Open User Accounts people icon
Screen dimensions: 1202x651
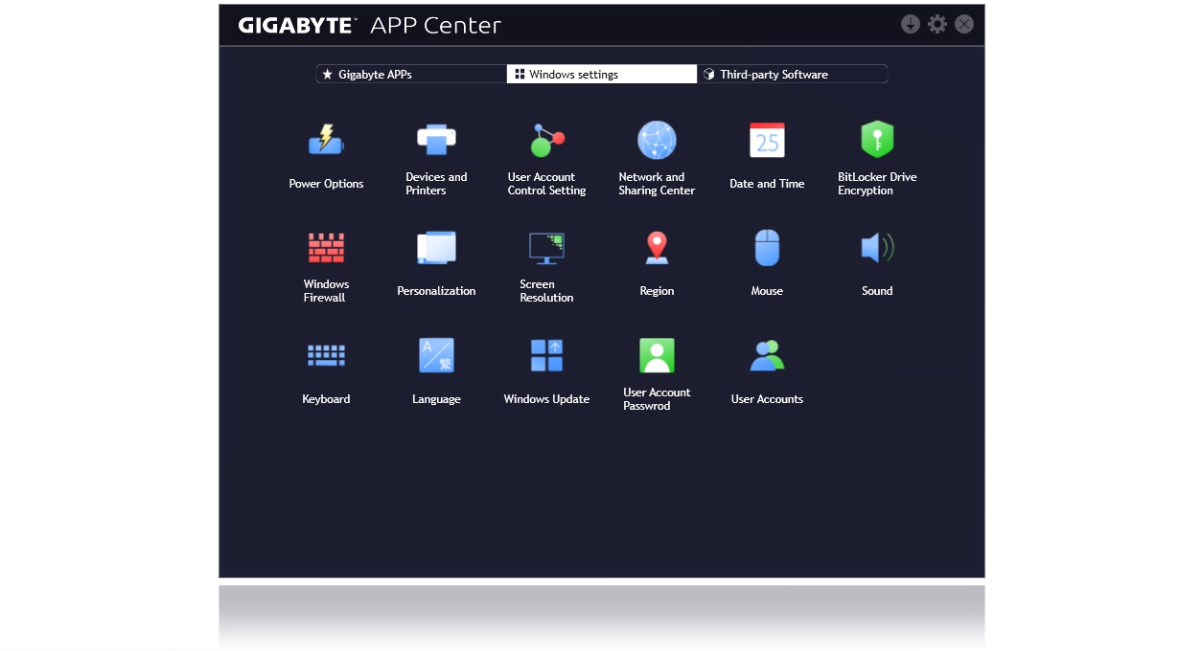point(767,356)
